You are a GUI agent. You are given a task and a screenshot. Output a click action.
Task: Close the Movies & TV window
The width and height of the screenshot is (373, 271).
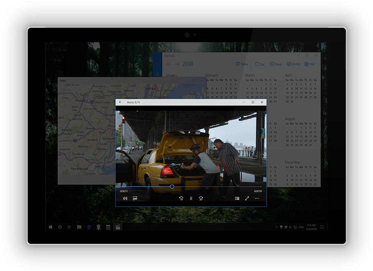[262, 102]
